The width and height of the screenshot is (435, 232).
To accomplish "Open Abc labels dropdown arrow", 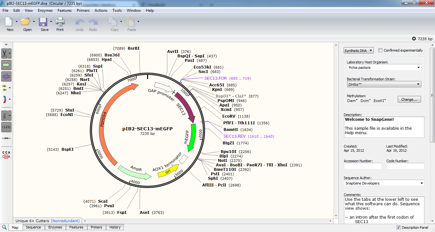I will (x=10, y=115).
